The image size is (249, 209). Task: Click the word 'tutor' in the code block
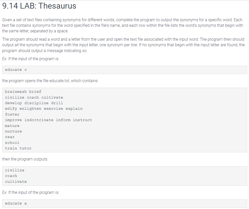pyautogui.click(x=26, y=148)
